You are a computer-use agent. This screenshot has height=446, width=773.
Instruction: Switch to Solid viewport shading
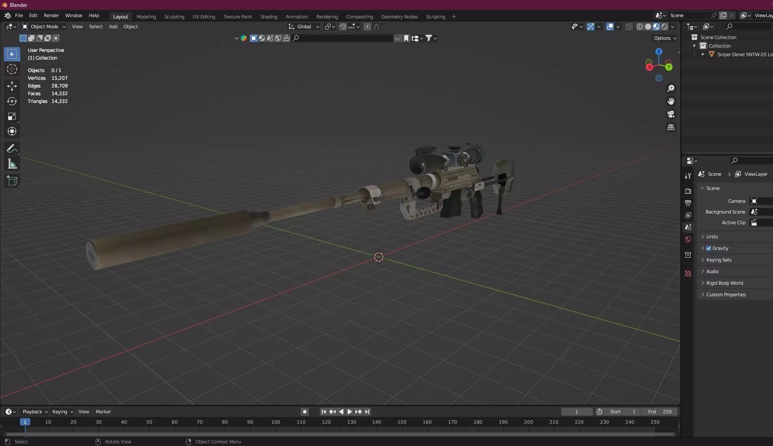pos(648,27)
